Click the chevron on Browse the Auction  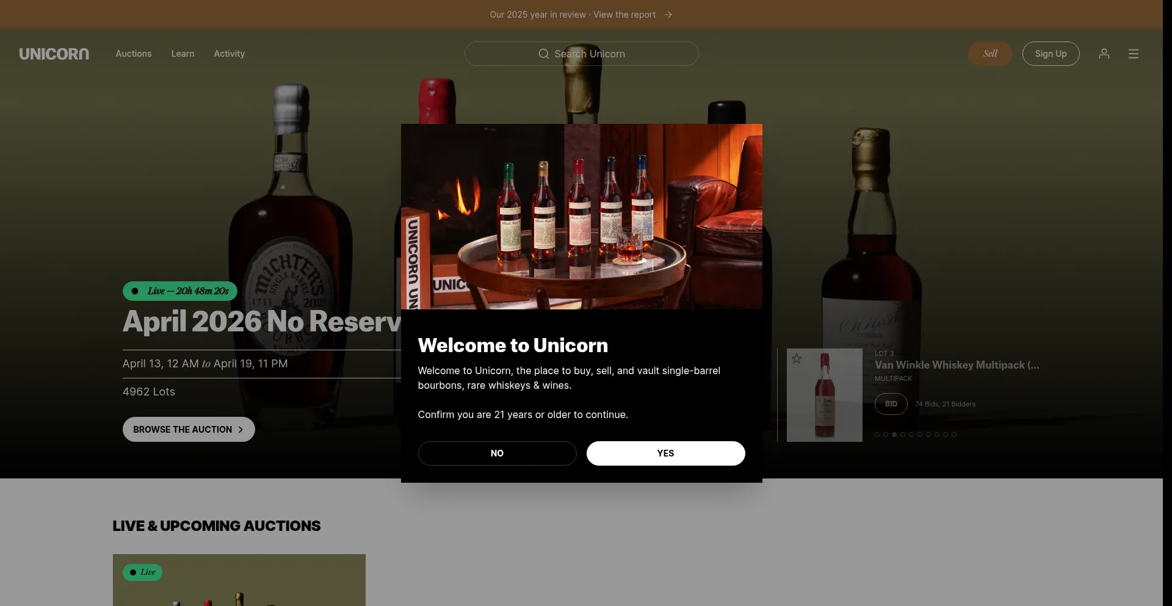[x=241, y=430]
